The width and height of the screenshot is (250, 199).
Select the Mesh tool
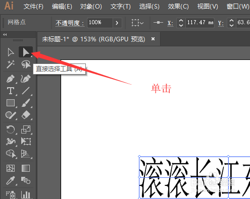(11, 168)
